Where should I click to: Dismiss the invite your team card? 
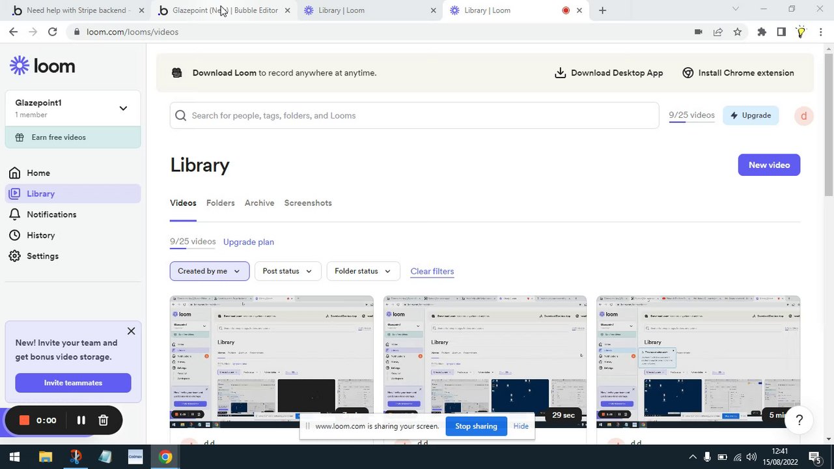[131, 331]
